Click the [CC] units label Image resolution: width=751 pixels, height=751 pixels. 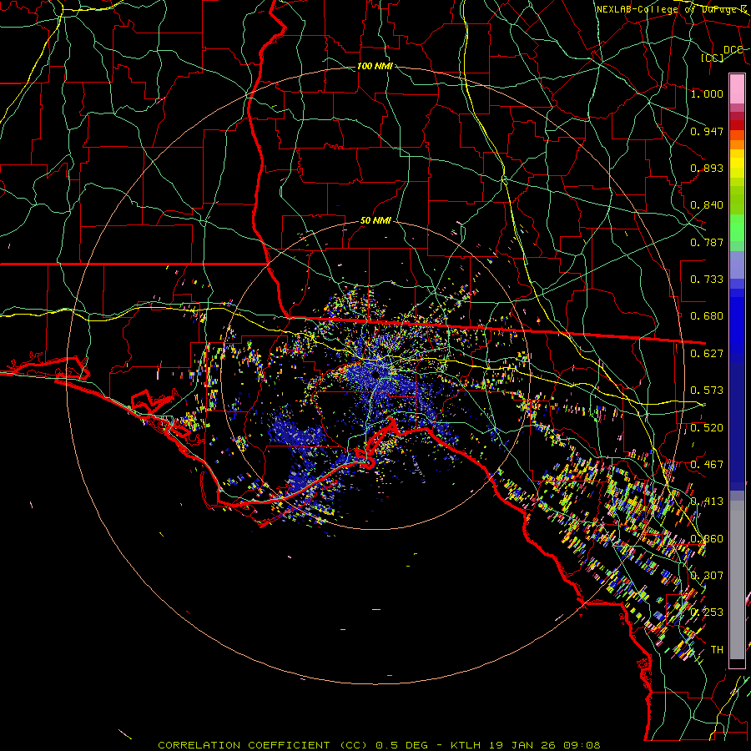click(713, 58)
